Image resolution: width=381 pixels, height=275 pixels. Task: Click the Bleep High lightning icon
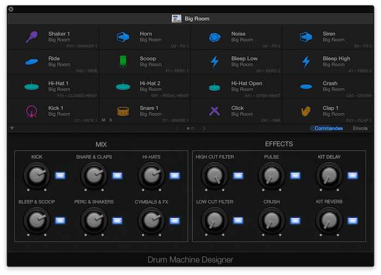pyautogui.click(x=306, y=62)
